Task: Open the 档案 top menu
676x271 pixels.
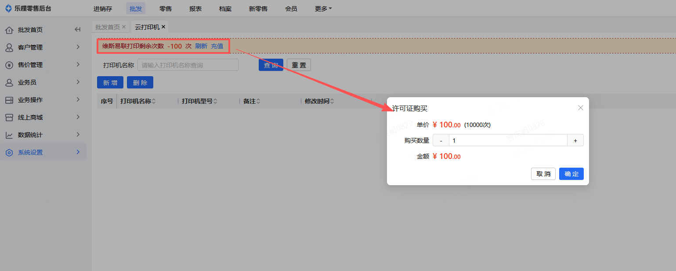Action: coord(225,8)
